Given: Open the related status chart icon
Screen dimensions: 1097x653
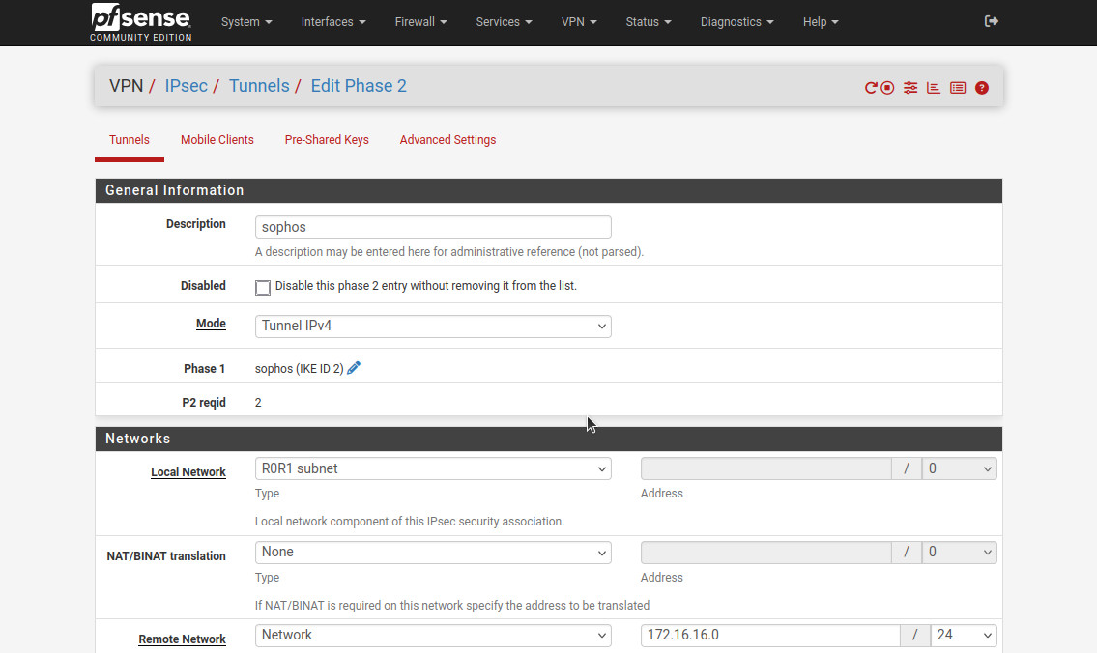Looking at the screenshot, I should (934, 88).
